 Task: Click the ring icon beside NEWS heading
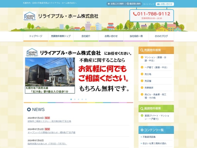point(29,110)
